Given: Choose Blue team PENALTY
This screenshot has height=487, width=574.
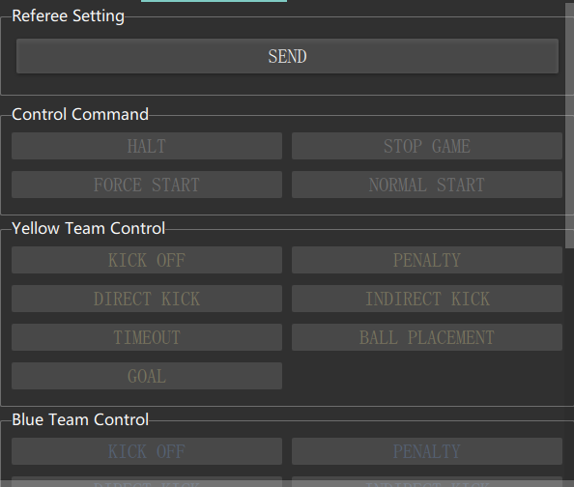Looking at the screenshot, I should pos(427,451).
